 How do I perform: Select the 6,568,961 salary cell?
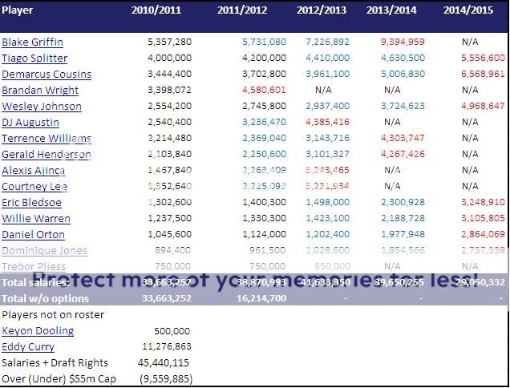pyautogui.click(x=483, y=74)
